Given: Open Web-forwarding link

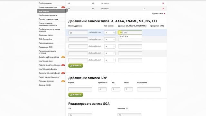Looking at the screenshot, I should tap(45, 39).
